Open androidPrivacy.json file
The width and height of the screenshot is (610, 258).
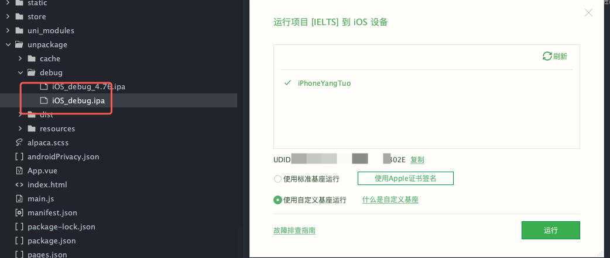[x=63, y=157]
